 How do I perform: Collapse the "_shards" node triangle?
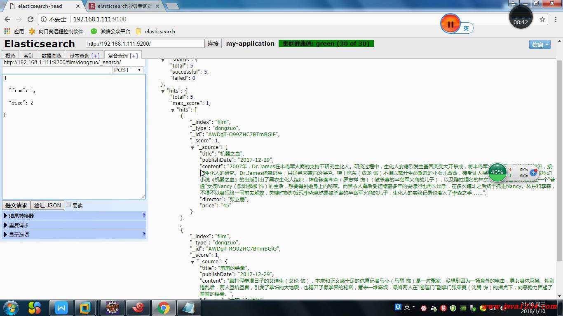pos(163,60)
